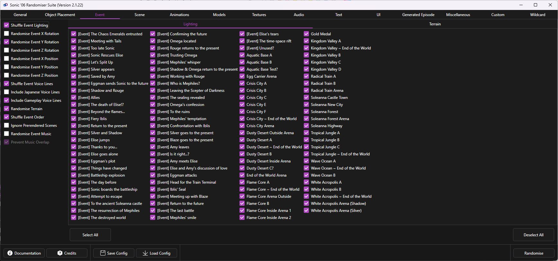Switch to Object Placement tab
This screenshot has width=558, height=261.
[60, 15]
